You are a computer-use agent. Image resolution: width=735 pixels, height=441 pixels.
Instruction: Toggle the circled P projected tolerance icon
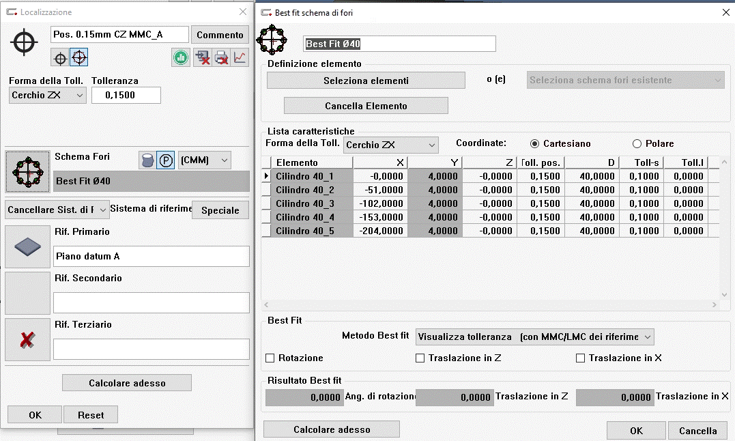pos(165,160)
